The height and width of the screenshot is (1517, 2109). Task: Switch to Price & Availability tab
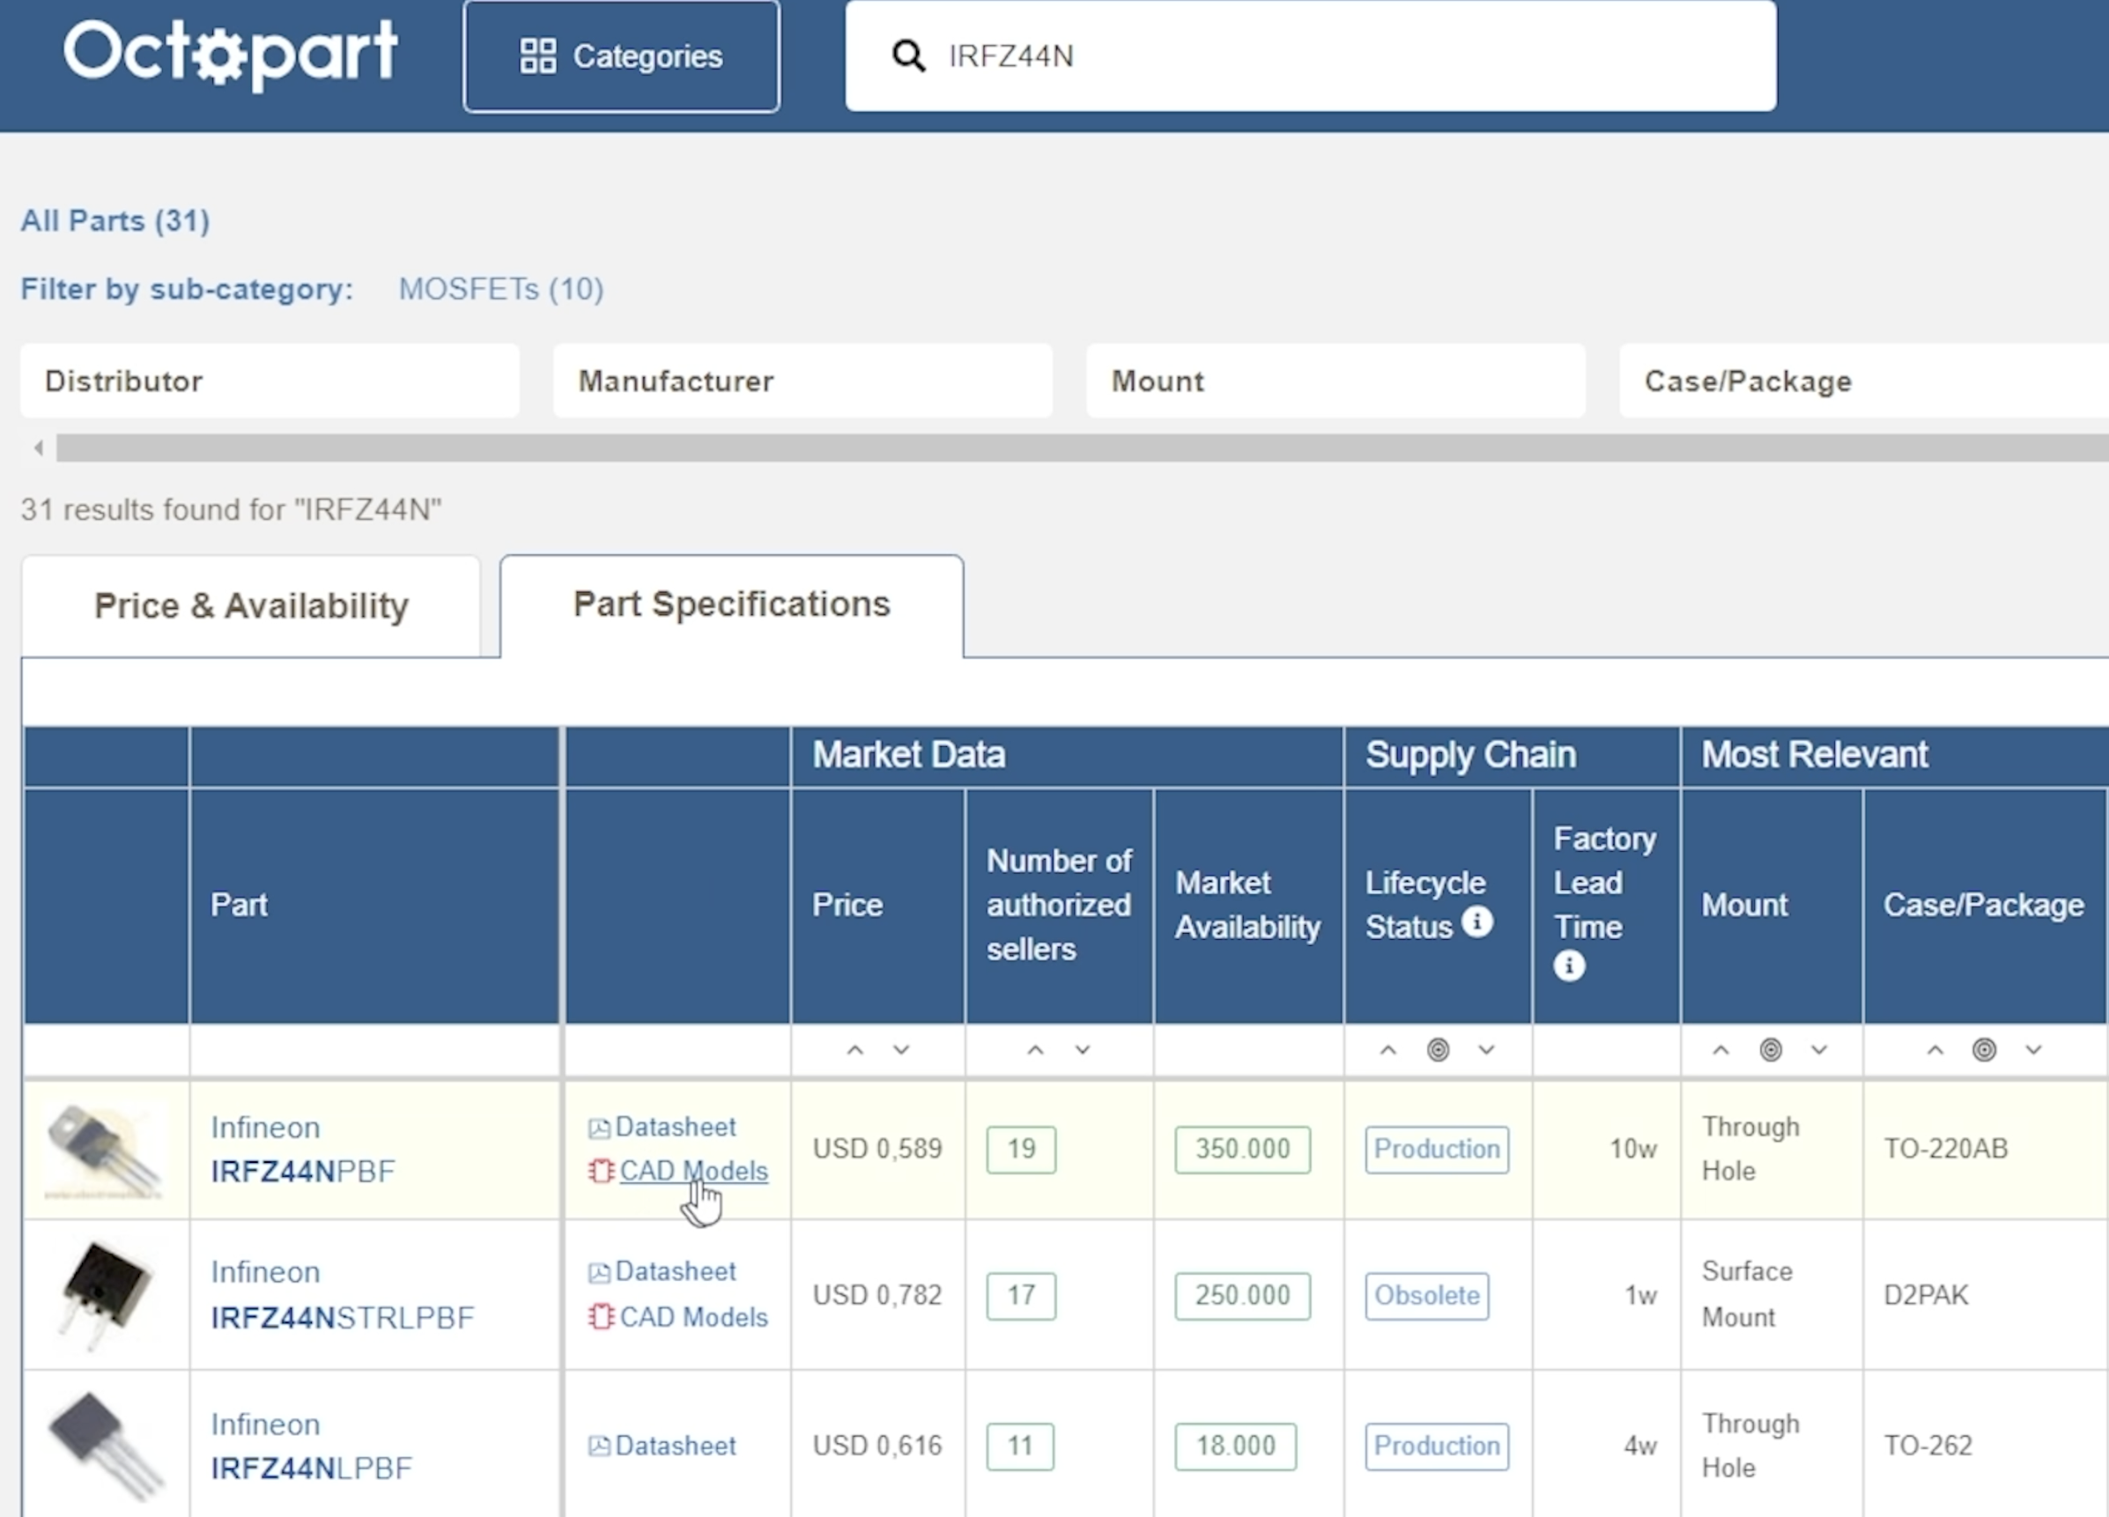coord(251,606)
